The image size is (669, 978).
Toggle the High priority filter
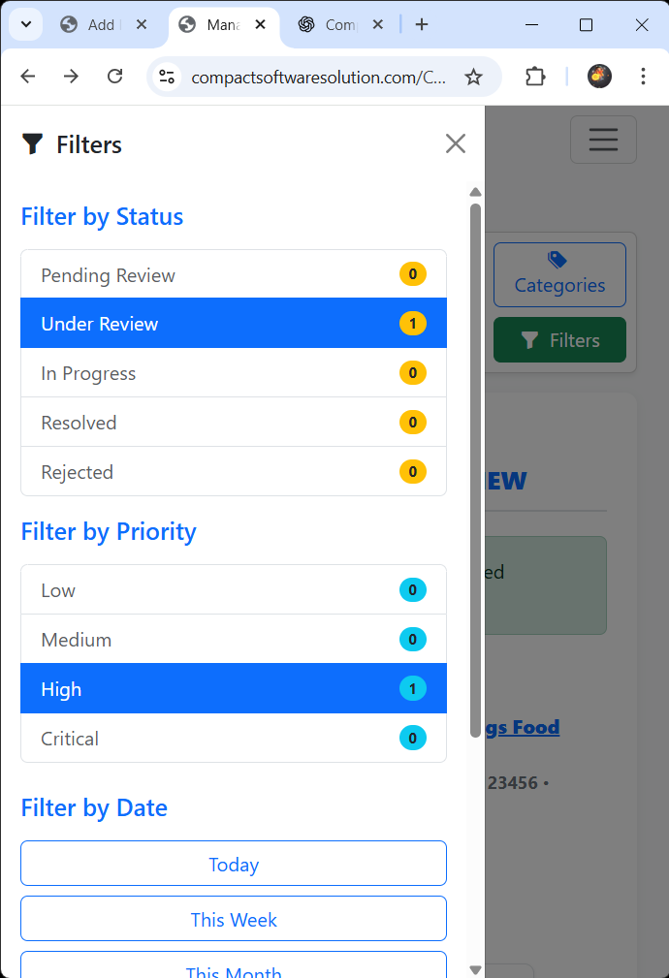click(x=234, y=689)
